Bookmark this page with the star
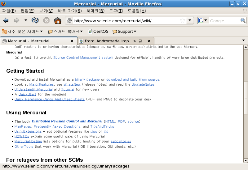This screenshot has height=170, width=248. point(182,20)
